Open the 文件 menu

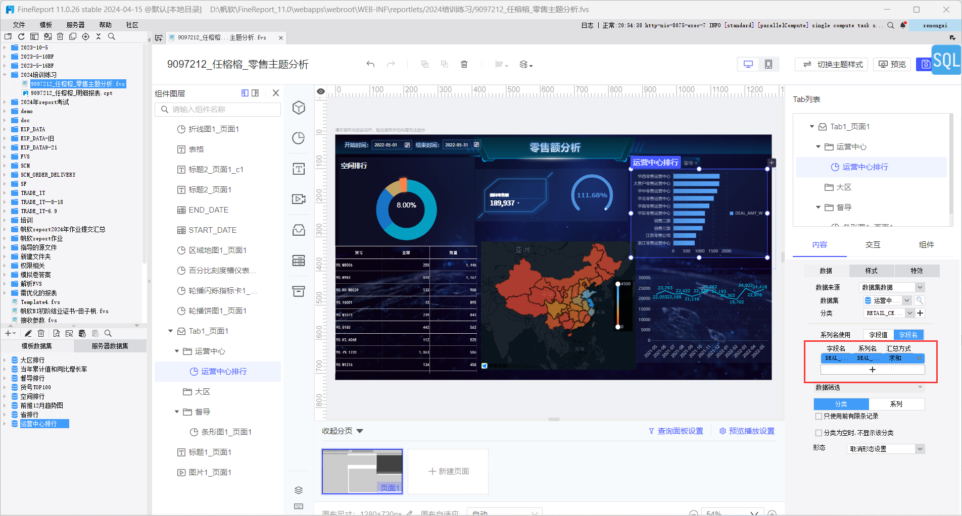click(x=19, y=25)
